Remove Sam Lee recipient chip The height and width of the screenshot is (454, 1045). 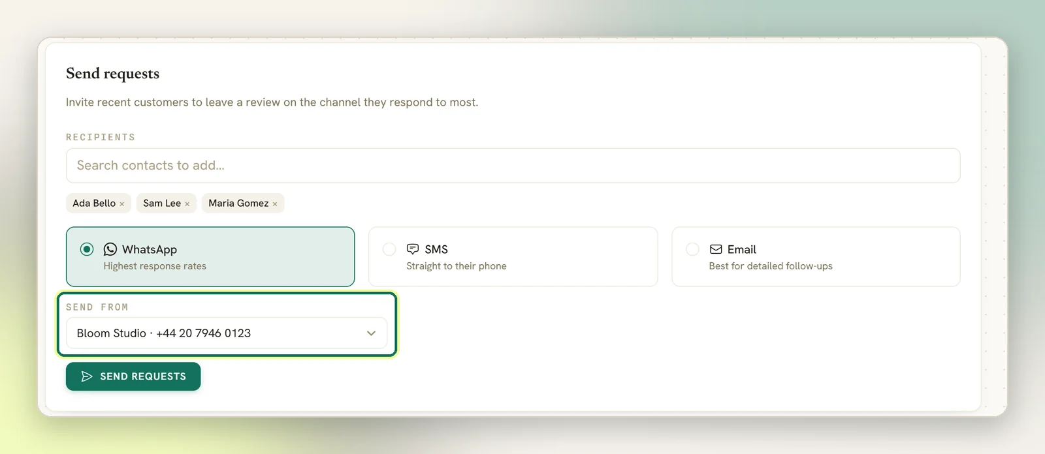click(x=187, y=204)
